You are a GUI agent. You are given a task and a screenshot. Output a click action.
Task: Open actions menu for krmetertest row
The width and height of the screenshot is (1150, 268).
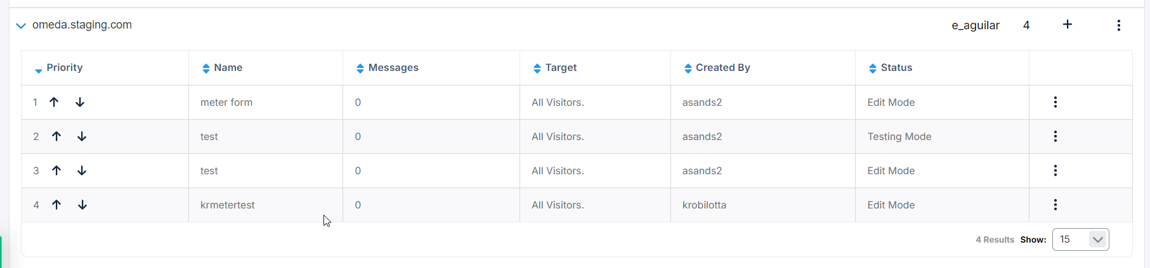(1055, 205)
